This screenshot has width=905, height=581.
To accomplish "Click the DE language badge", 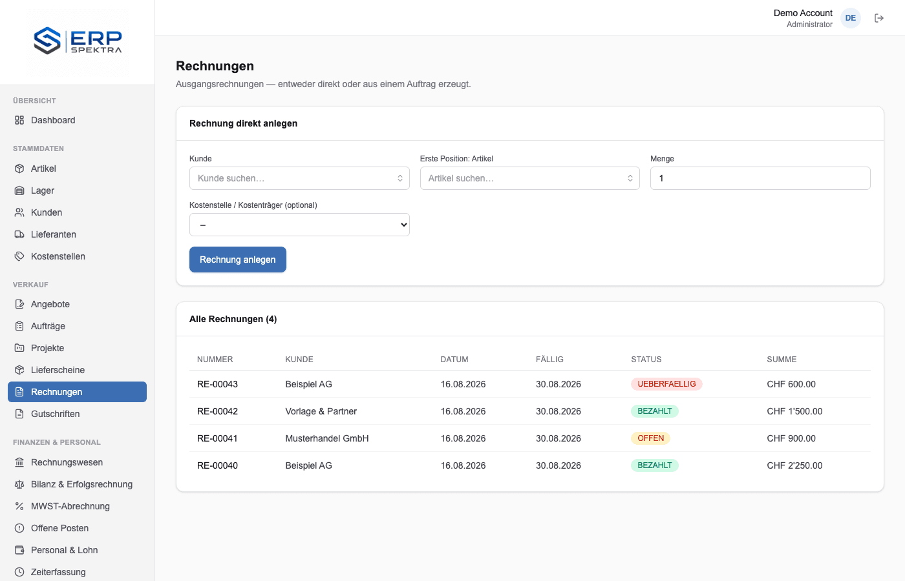I will coord(851,18).
